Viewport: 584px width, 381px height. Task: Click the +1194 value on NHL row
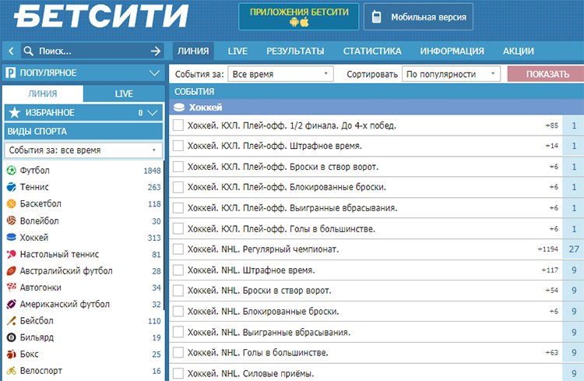tap(548, 249)
